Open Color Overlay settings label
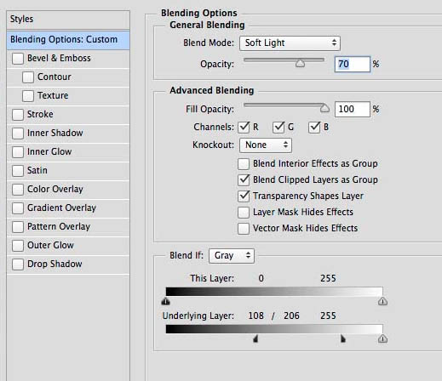Image resolution: width=442 pixels, height=381 pixels. (55, 189)
